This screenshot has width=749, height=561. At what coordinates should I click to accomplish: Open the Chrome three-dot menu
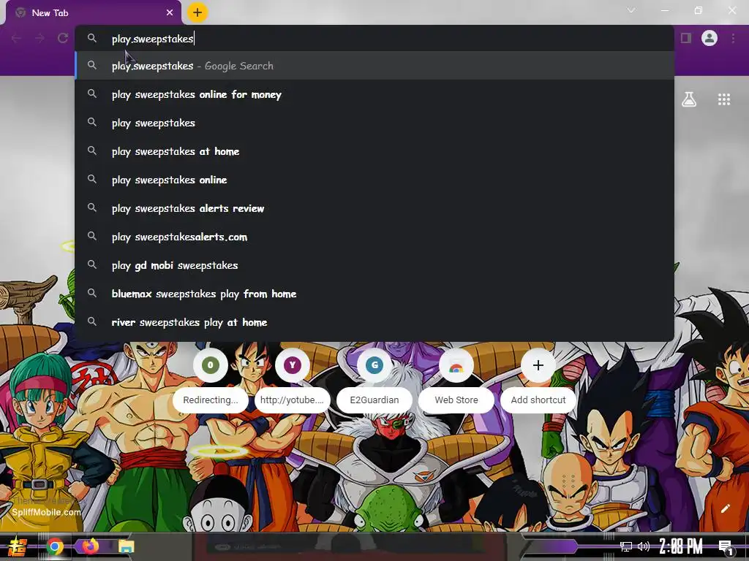[x=733, y=38]
